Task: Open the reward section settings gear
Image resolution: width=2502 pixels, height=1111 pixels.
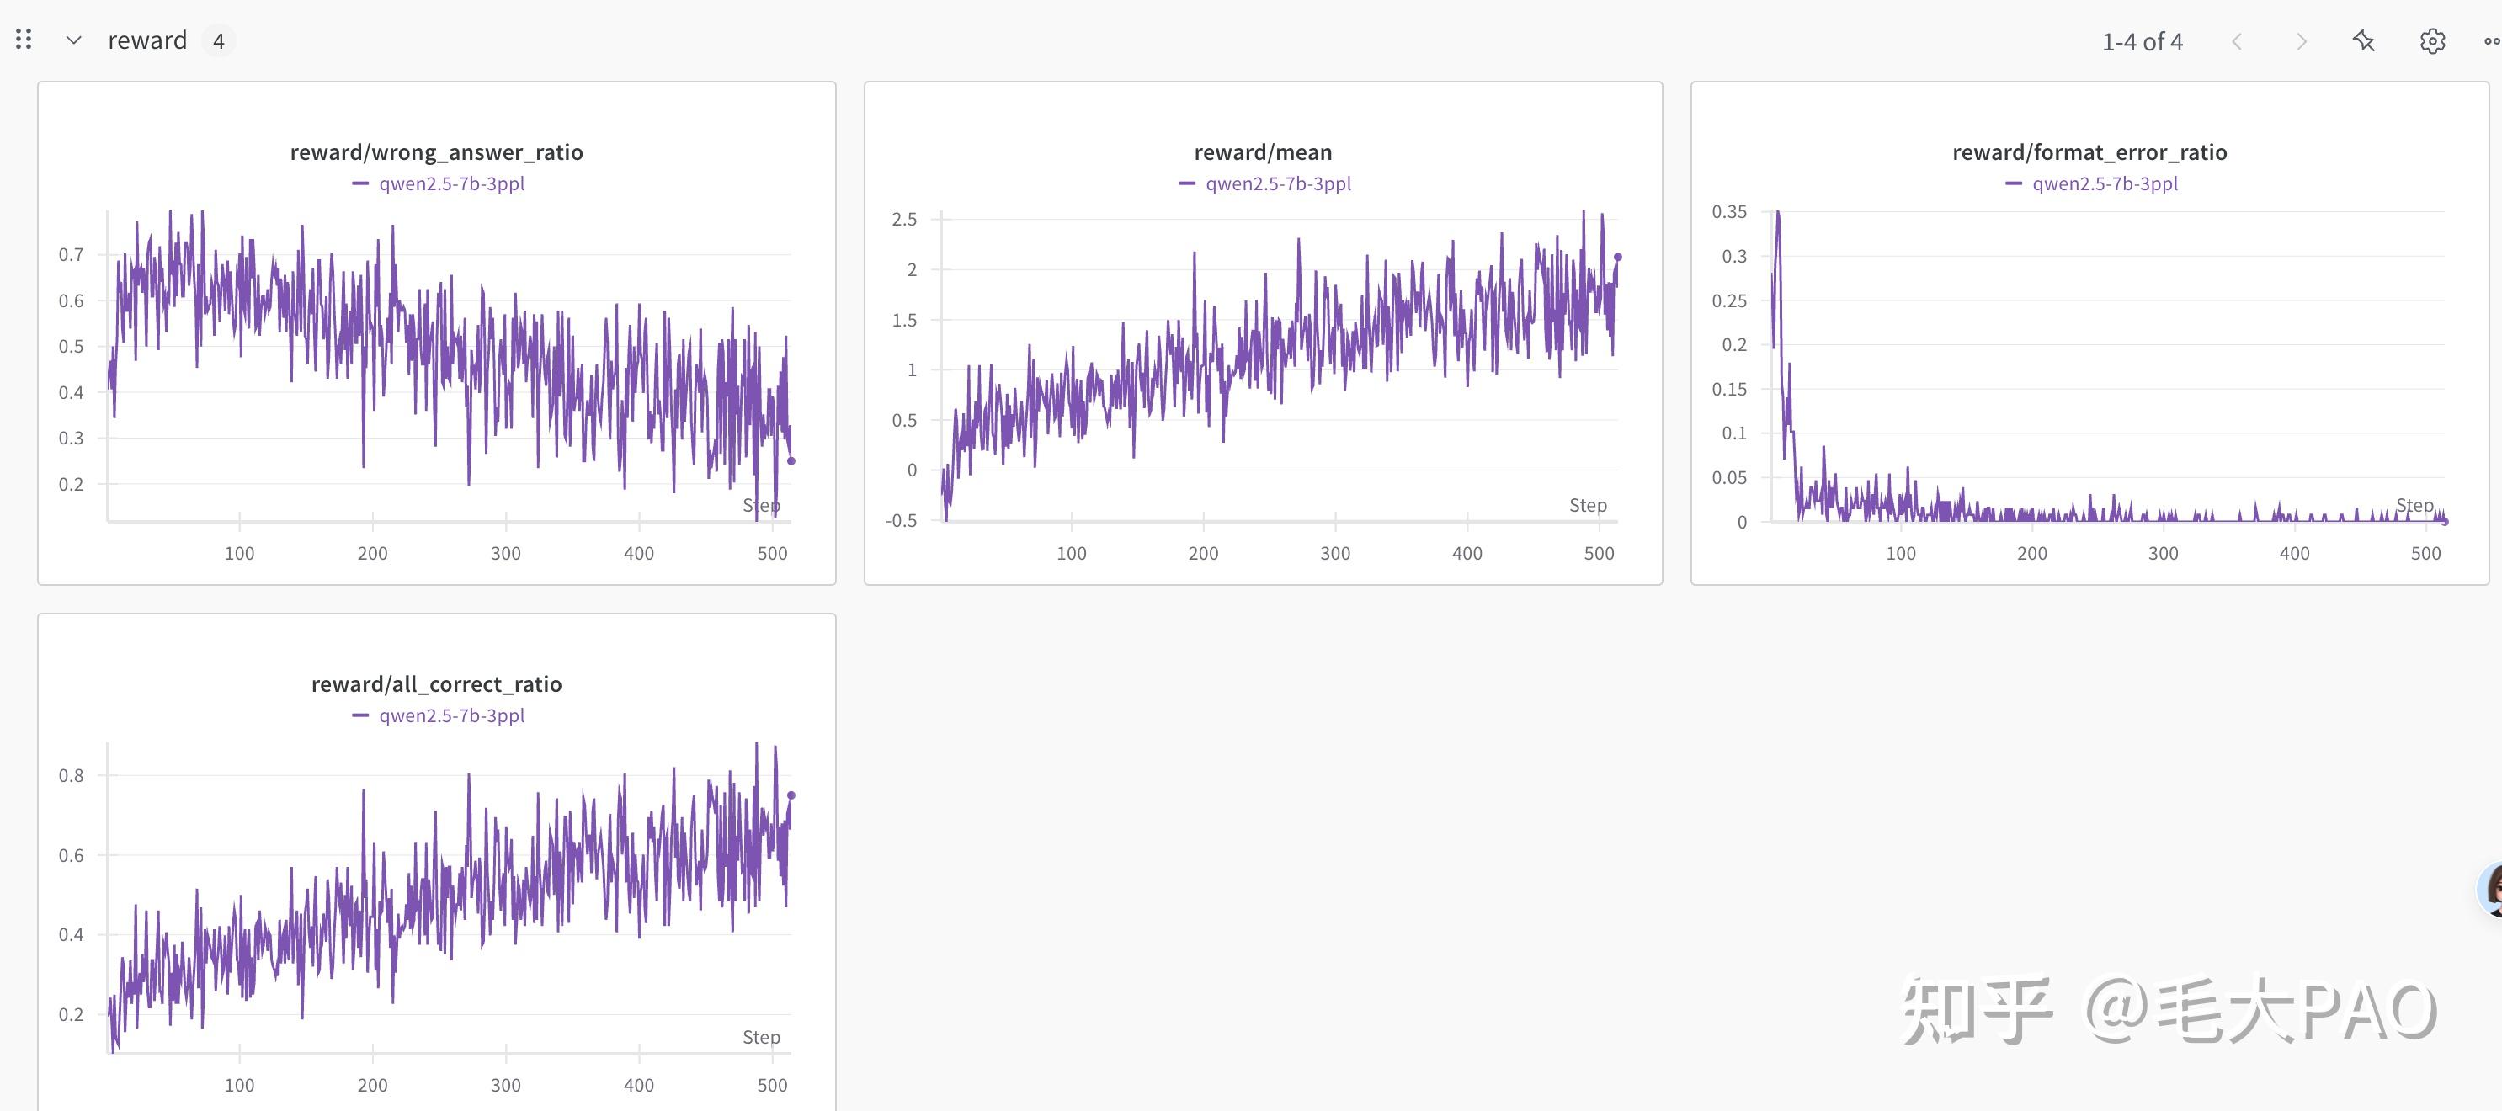Action: point(2432,40)
